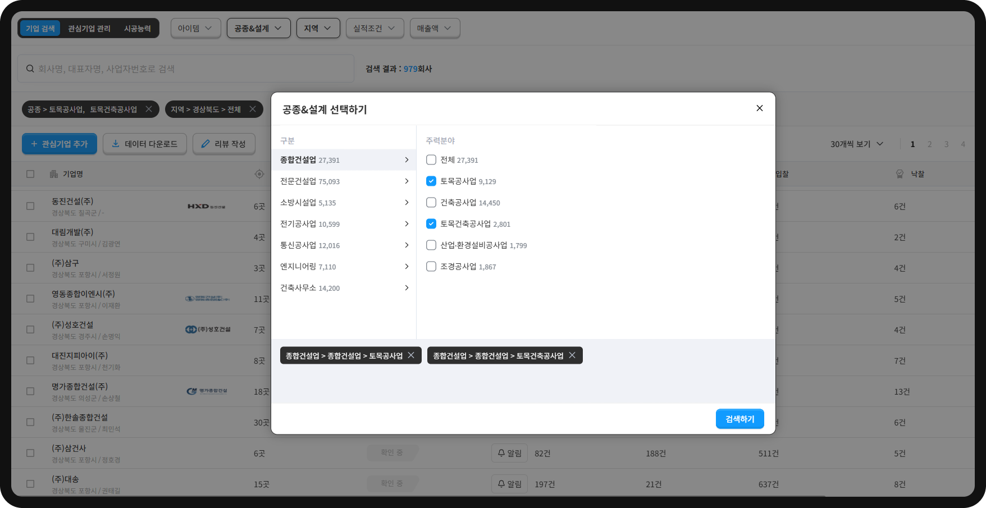The image size is (986, 508).
Task: Click the building icon beside 기업명
Action: pos(54,174)
